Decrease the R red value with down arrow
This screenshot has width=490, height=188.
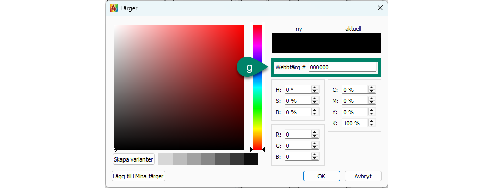pos(315,136)
